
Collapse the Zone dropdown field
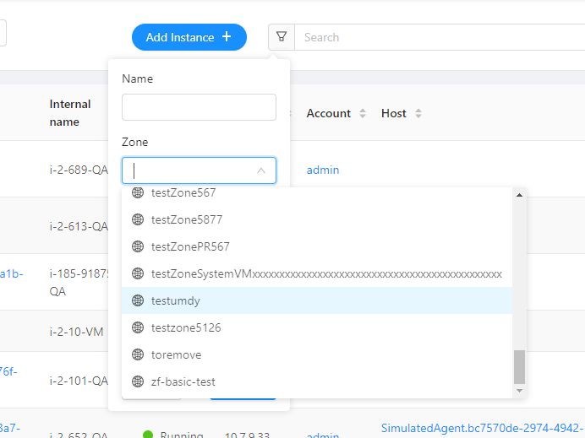tap(199, 170)
